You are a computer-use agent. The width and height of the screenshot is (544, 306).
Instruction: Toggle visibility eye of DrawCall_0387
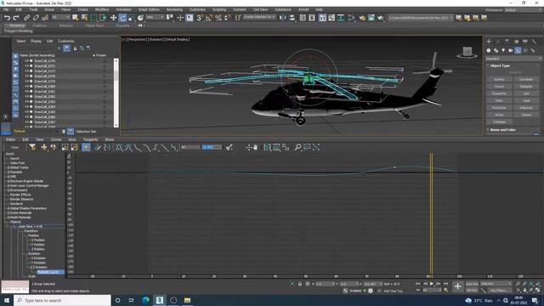26,122
